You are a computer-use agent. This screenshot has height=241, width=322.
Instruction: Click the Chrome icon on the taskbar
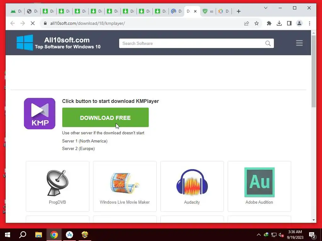click(54, 235)
